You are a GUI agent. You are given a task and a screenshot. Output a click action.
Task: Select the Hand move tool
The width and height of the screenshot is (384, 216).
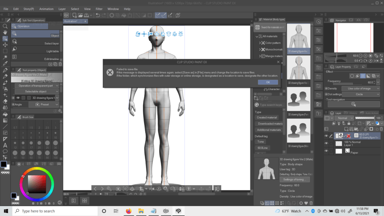(x=5, y=32)
